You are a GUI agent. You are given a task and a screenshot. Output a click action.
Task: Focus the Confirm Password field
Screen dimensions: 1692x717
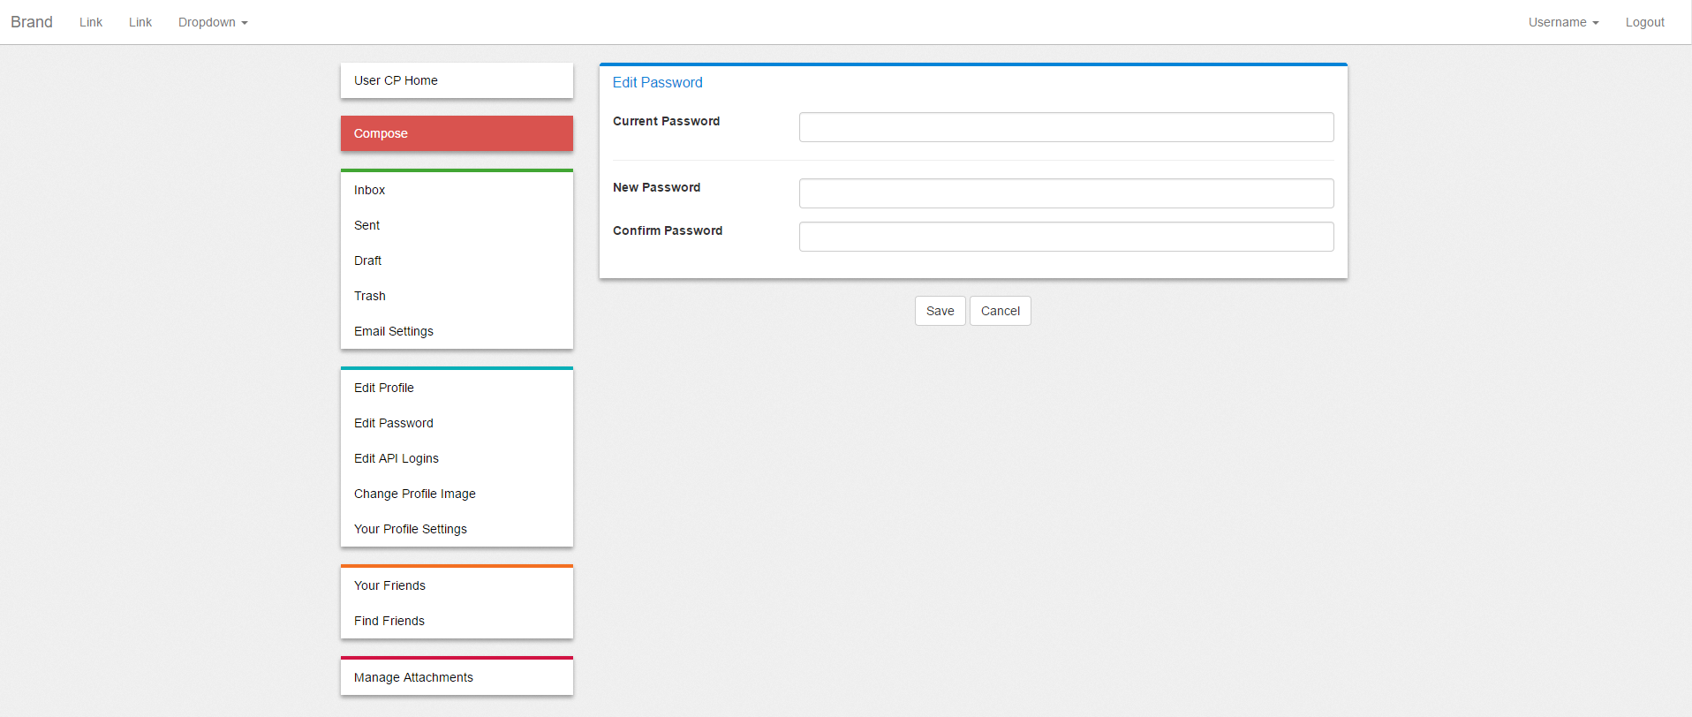click(x=1066, y=237)
